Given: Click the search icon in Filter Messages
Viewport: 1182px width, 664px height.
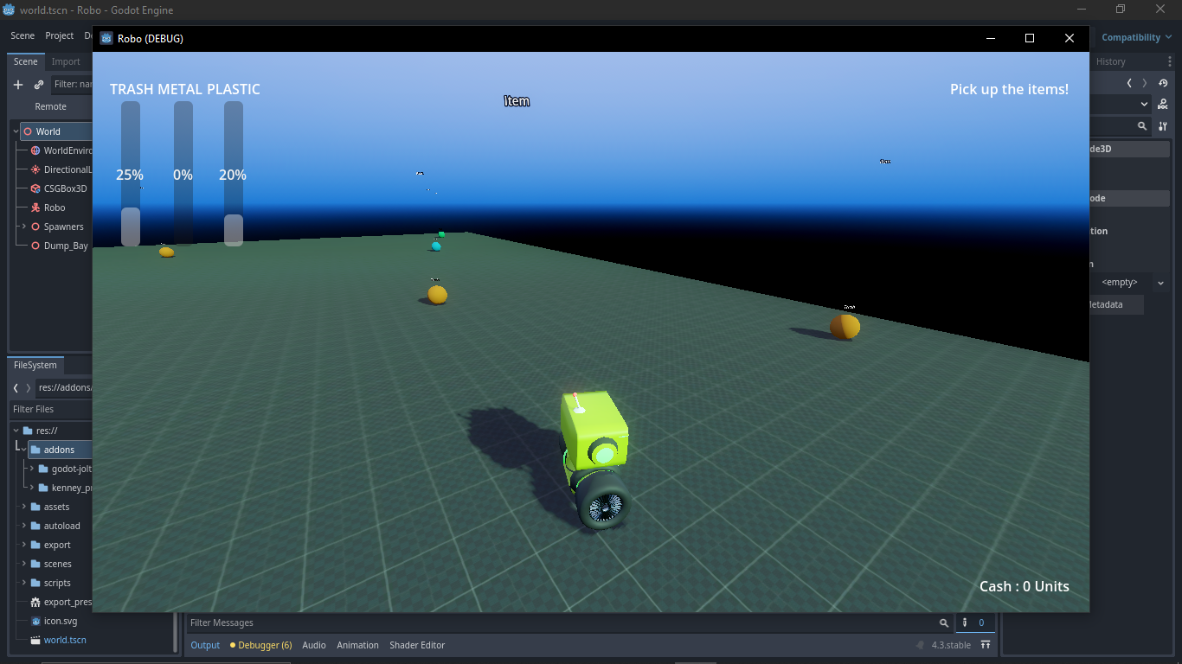Looking at the screenshot, I should pos(944,622).
